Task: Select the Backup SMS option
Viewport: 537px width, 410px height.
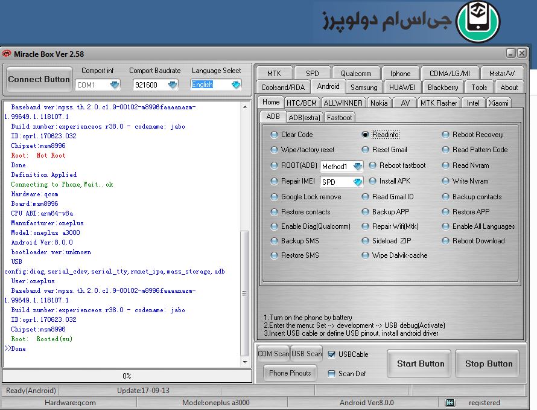Action: click(x=274, y=241)
